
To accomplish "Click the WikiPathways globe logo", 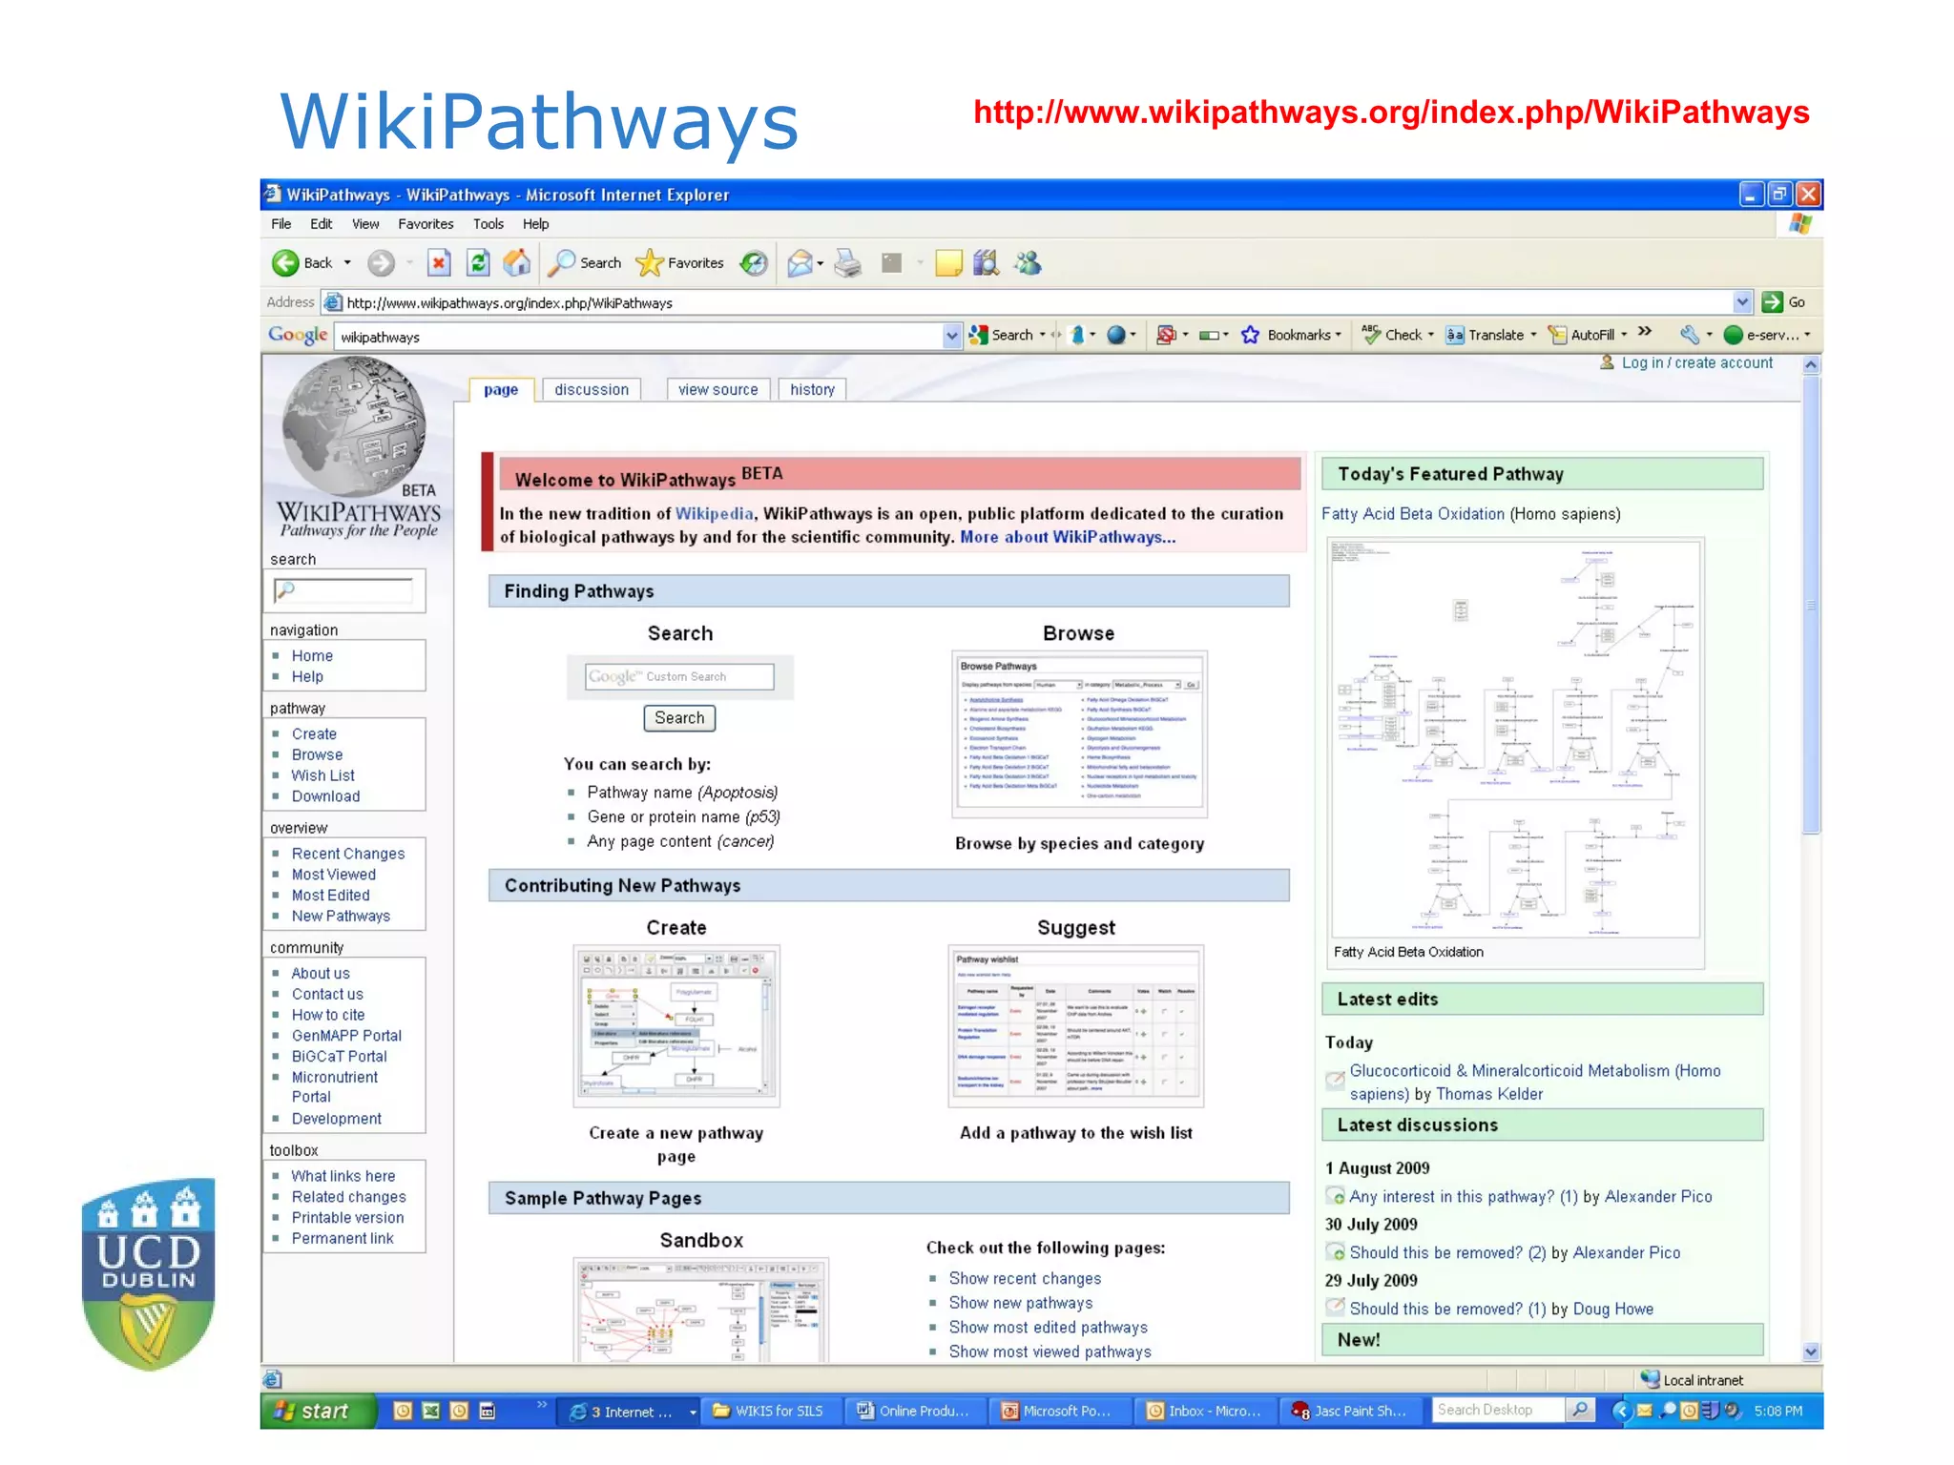I will (355, 426).
